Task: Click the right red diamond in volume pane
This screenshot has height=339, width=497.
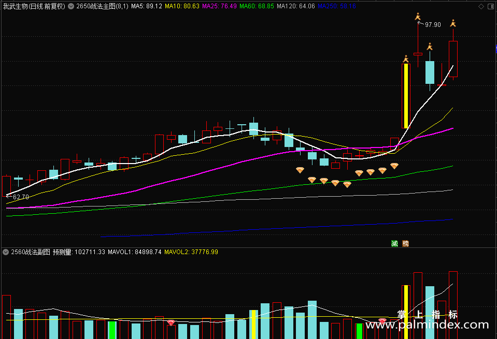Action: pos(382,321)
